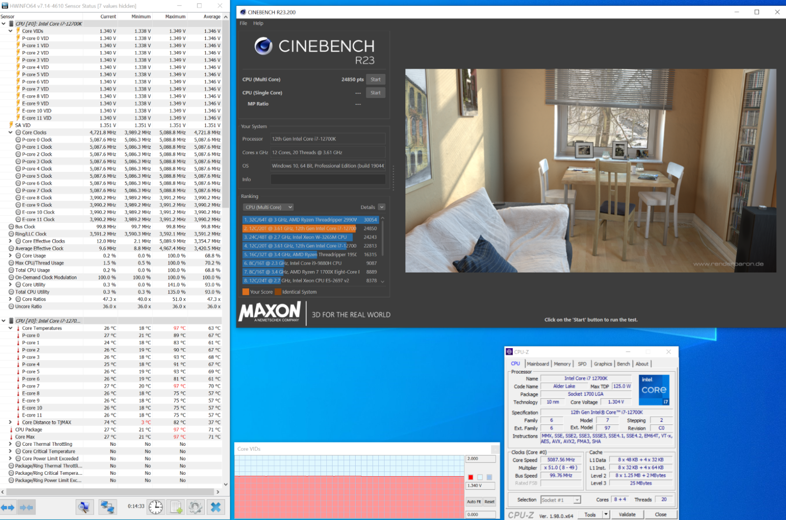
Task: Click Auto Fit in Core VIDs graph
Action: (474, 502)
